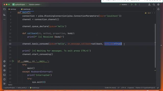Open more run actions menu
This screenshot has width=163, height=91.
click(139, 5)
